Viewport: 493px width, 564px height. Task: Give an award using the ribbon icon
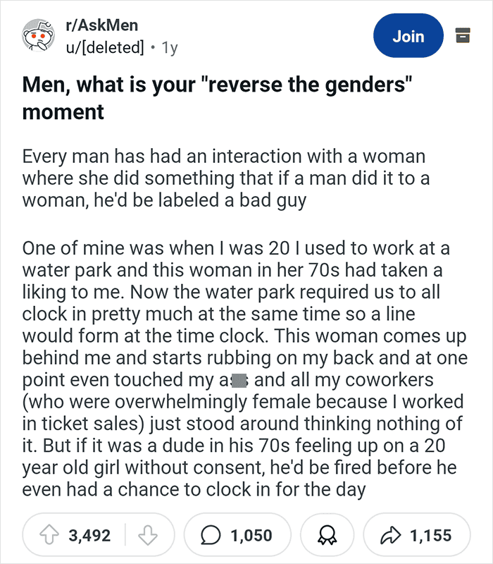pos(327,535)
